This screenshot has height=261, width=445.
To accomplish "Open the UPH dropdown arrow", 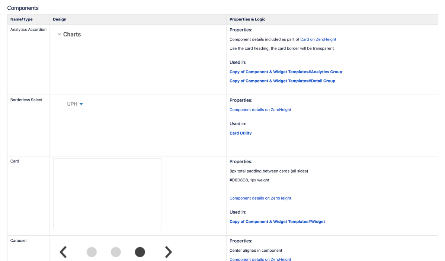I will point(81,104).
